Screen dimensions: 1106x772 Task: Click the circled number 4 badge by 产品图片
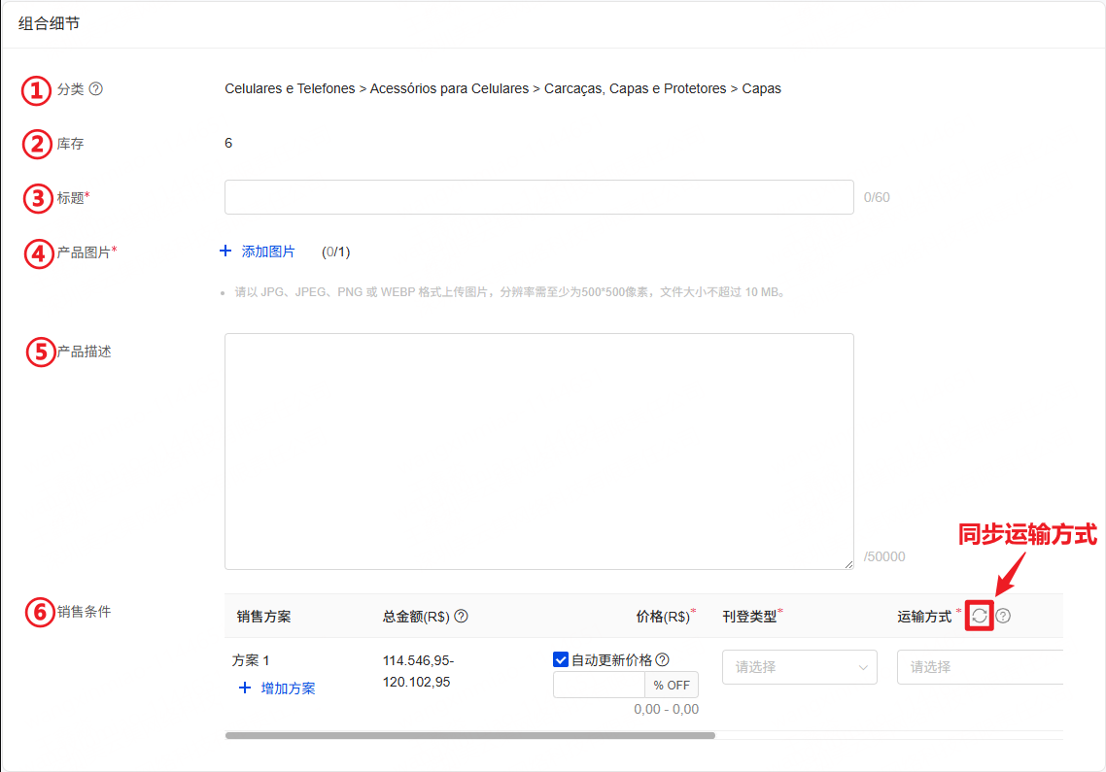(37, 253)
